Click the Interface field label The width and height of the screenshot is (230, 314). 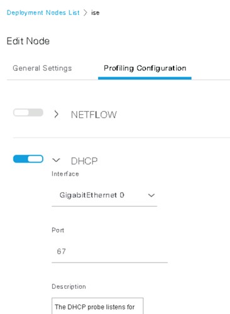click(x=65, y=174)
